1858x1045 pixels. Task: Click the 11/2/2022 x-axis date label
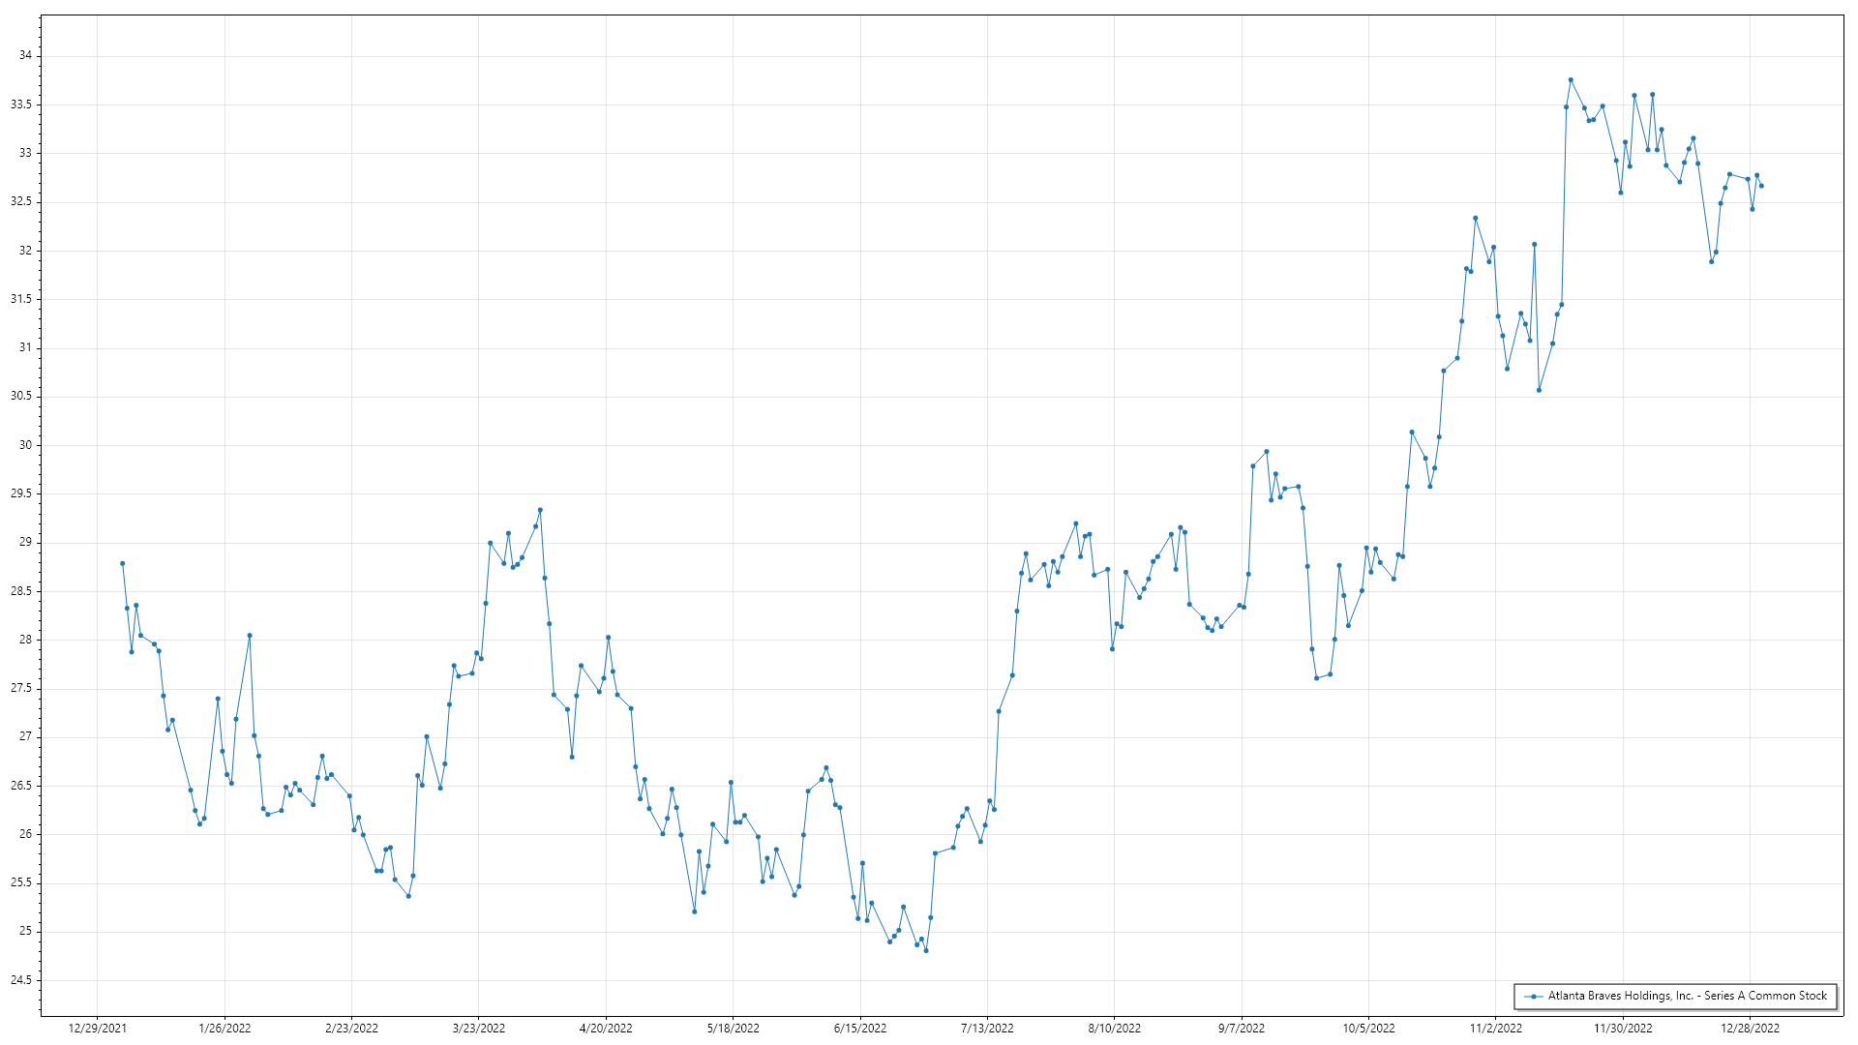click(x=1496, y=1029)
